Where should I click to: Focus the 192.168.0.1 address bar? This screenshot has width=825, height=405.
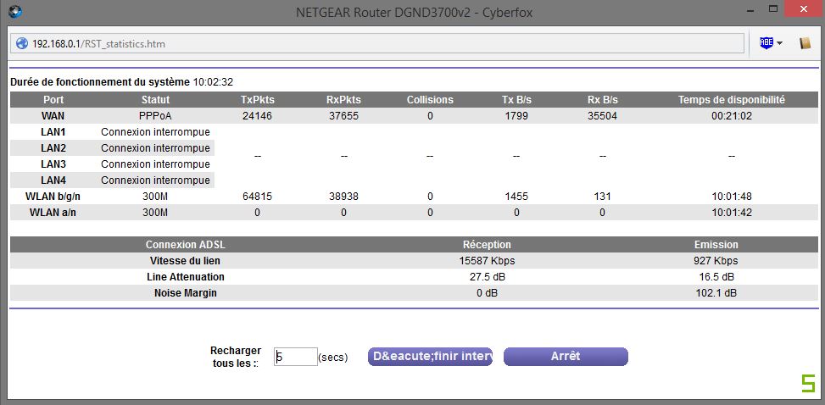[x=382, y=43]
